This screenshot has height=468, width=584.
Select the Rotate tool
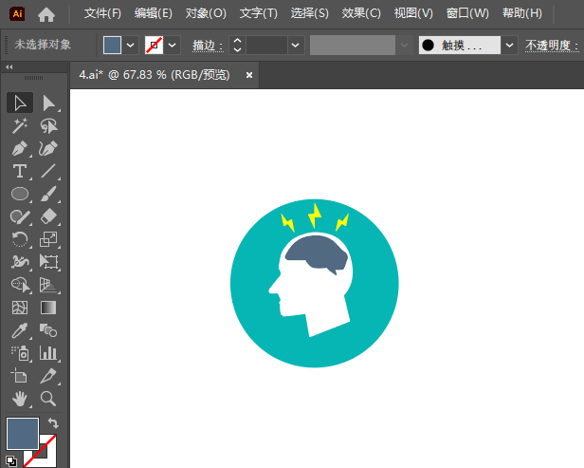click(x=20, y=239)
